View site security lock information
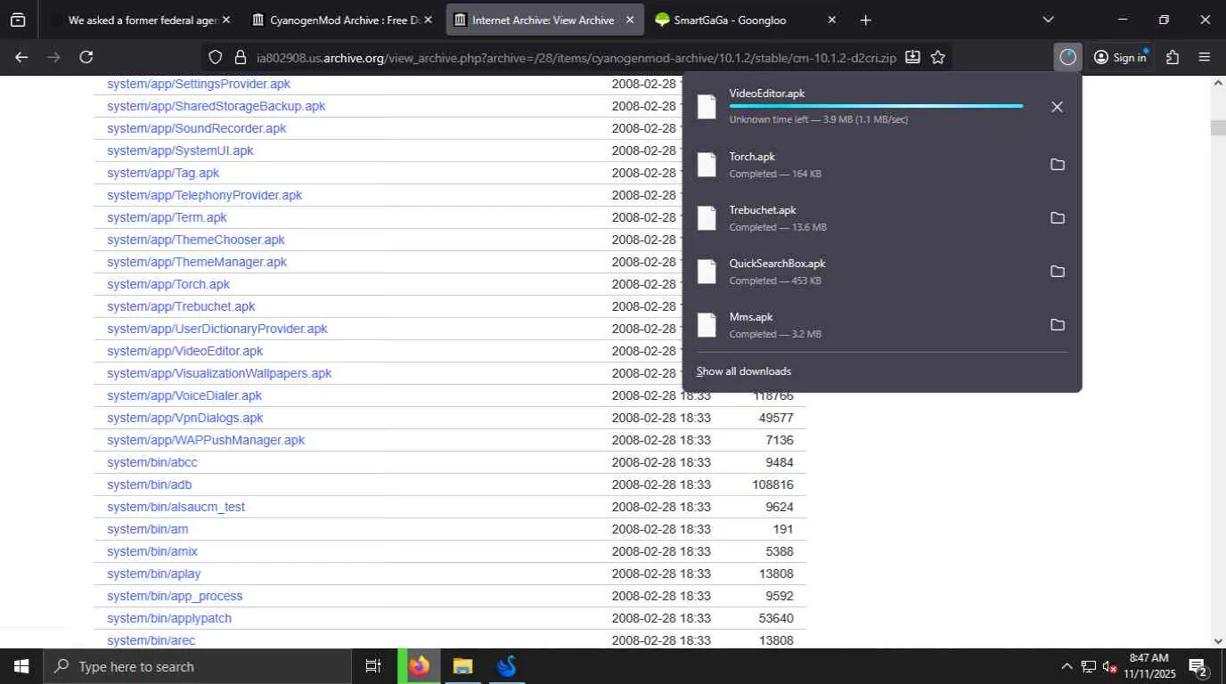The image size is (1226, 684). click(239, 57)
